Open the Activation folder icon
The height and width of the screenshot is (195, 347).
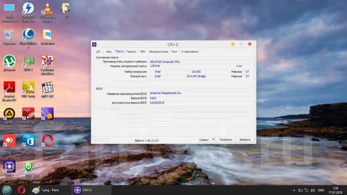pyautogui.click(x=47, y=37)
